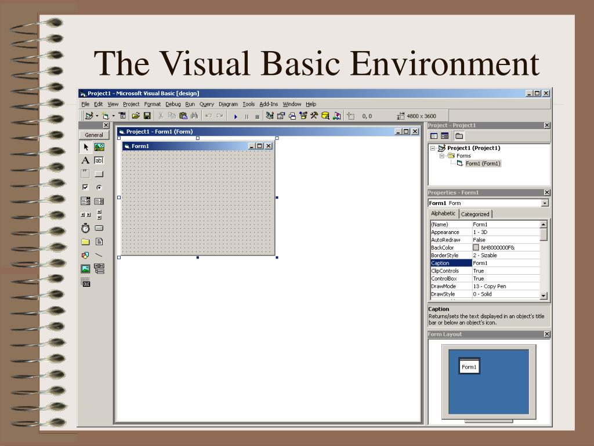Switch to the Categorized tab
This screenshot has width=594, height=446.
tap(475, 214)
